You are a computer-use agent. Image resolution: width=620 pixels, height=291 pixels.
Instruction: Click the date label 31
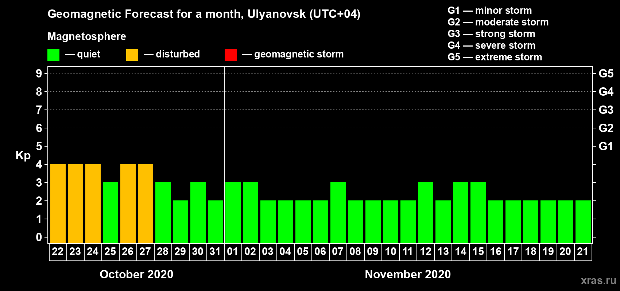click(215, 251)
